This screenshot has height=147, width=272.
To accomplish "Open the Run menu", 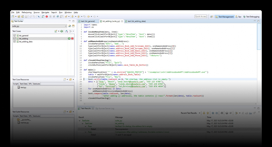I will (x=61, y=13).
